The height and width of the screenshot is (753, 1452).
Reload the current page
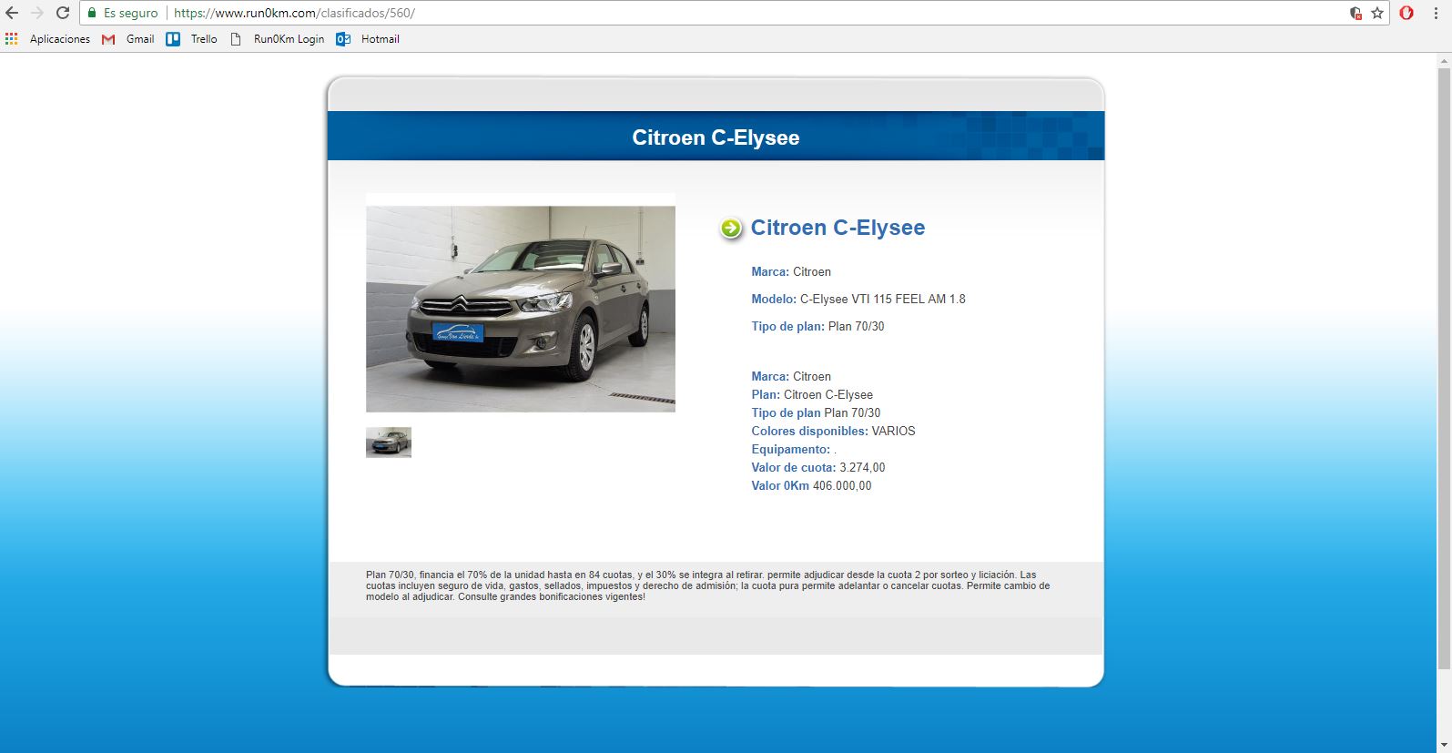(x=63, y=13)
